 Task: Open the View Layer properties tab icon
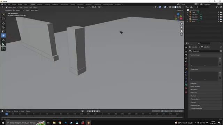tap(186, 58)
